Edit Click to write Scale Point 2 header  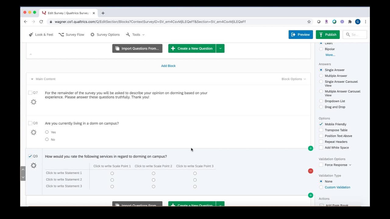pyautogui.click(x=154, y=166)
